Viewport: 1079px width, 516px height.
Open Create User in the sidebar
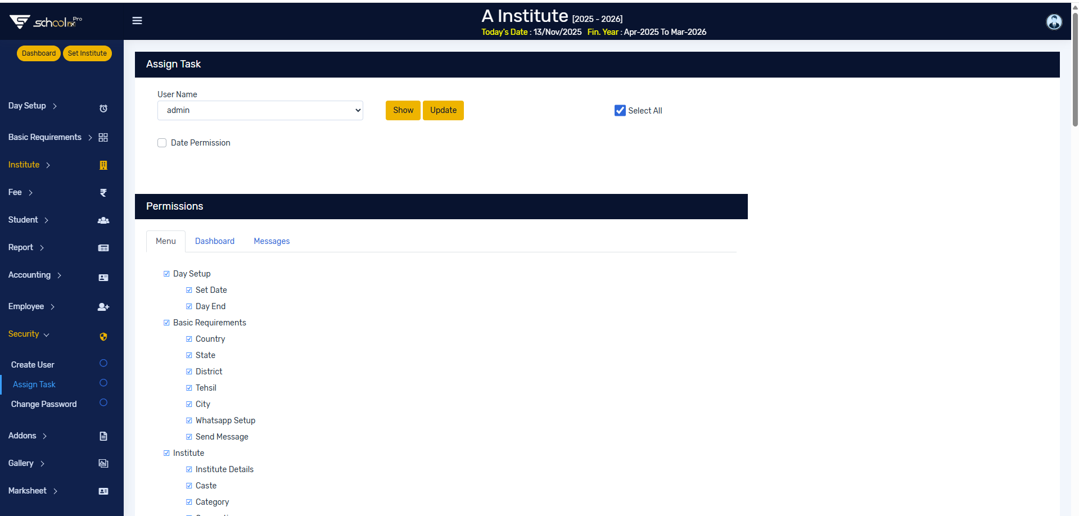pyautogui.click(x=33, y=365)
